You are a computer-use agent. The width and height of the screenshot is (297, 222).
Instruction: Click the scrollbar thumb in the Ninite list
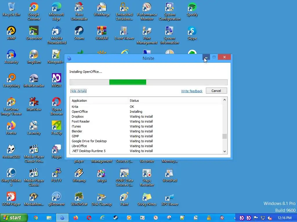click(224, 136)
